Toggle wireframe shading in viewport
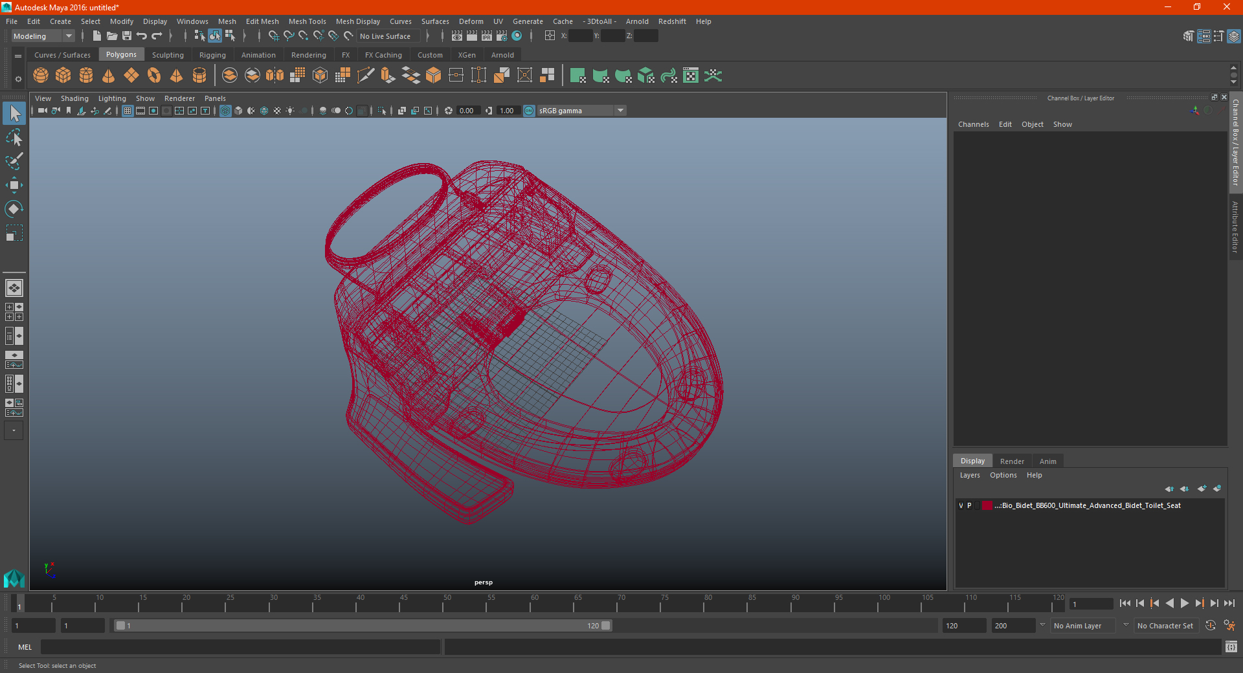1243x673 pixels. coord(225,111)
